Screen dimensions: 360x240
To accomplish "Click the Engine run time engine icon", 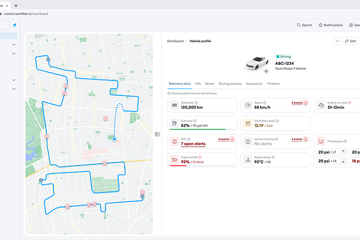I will 321,105.
